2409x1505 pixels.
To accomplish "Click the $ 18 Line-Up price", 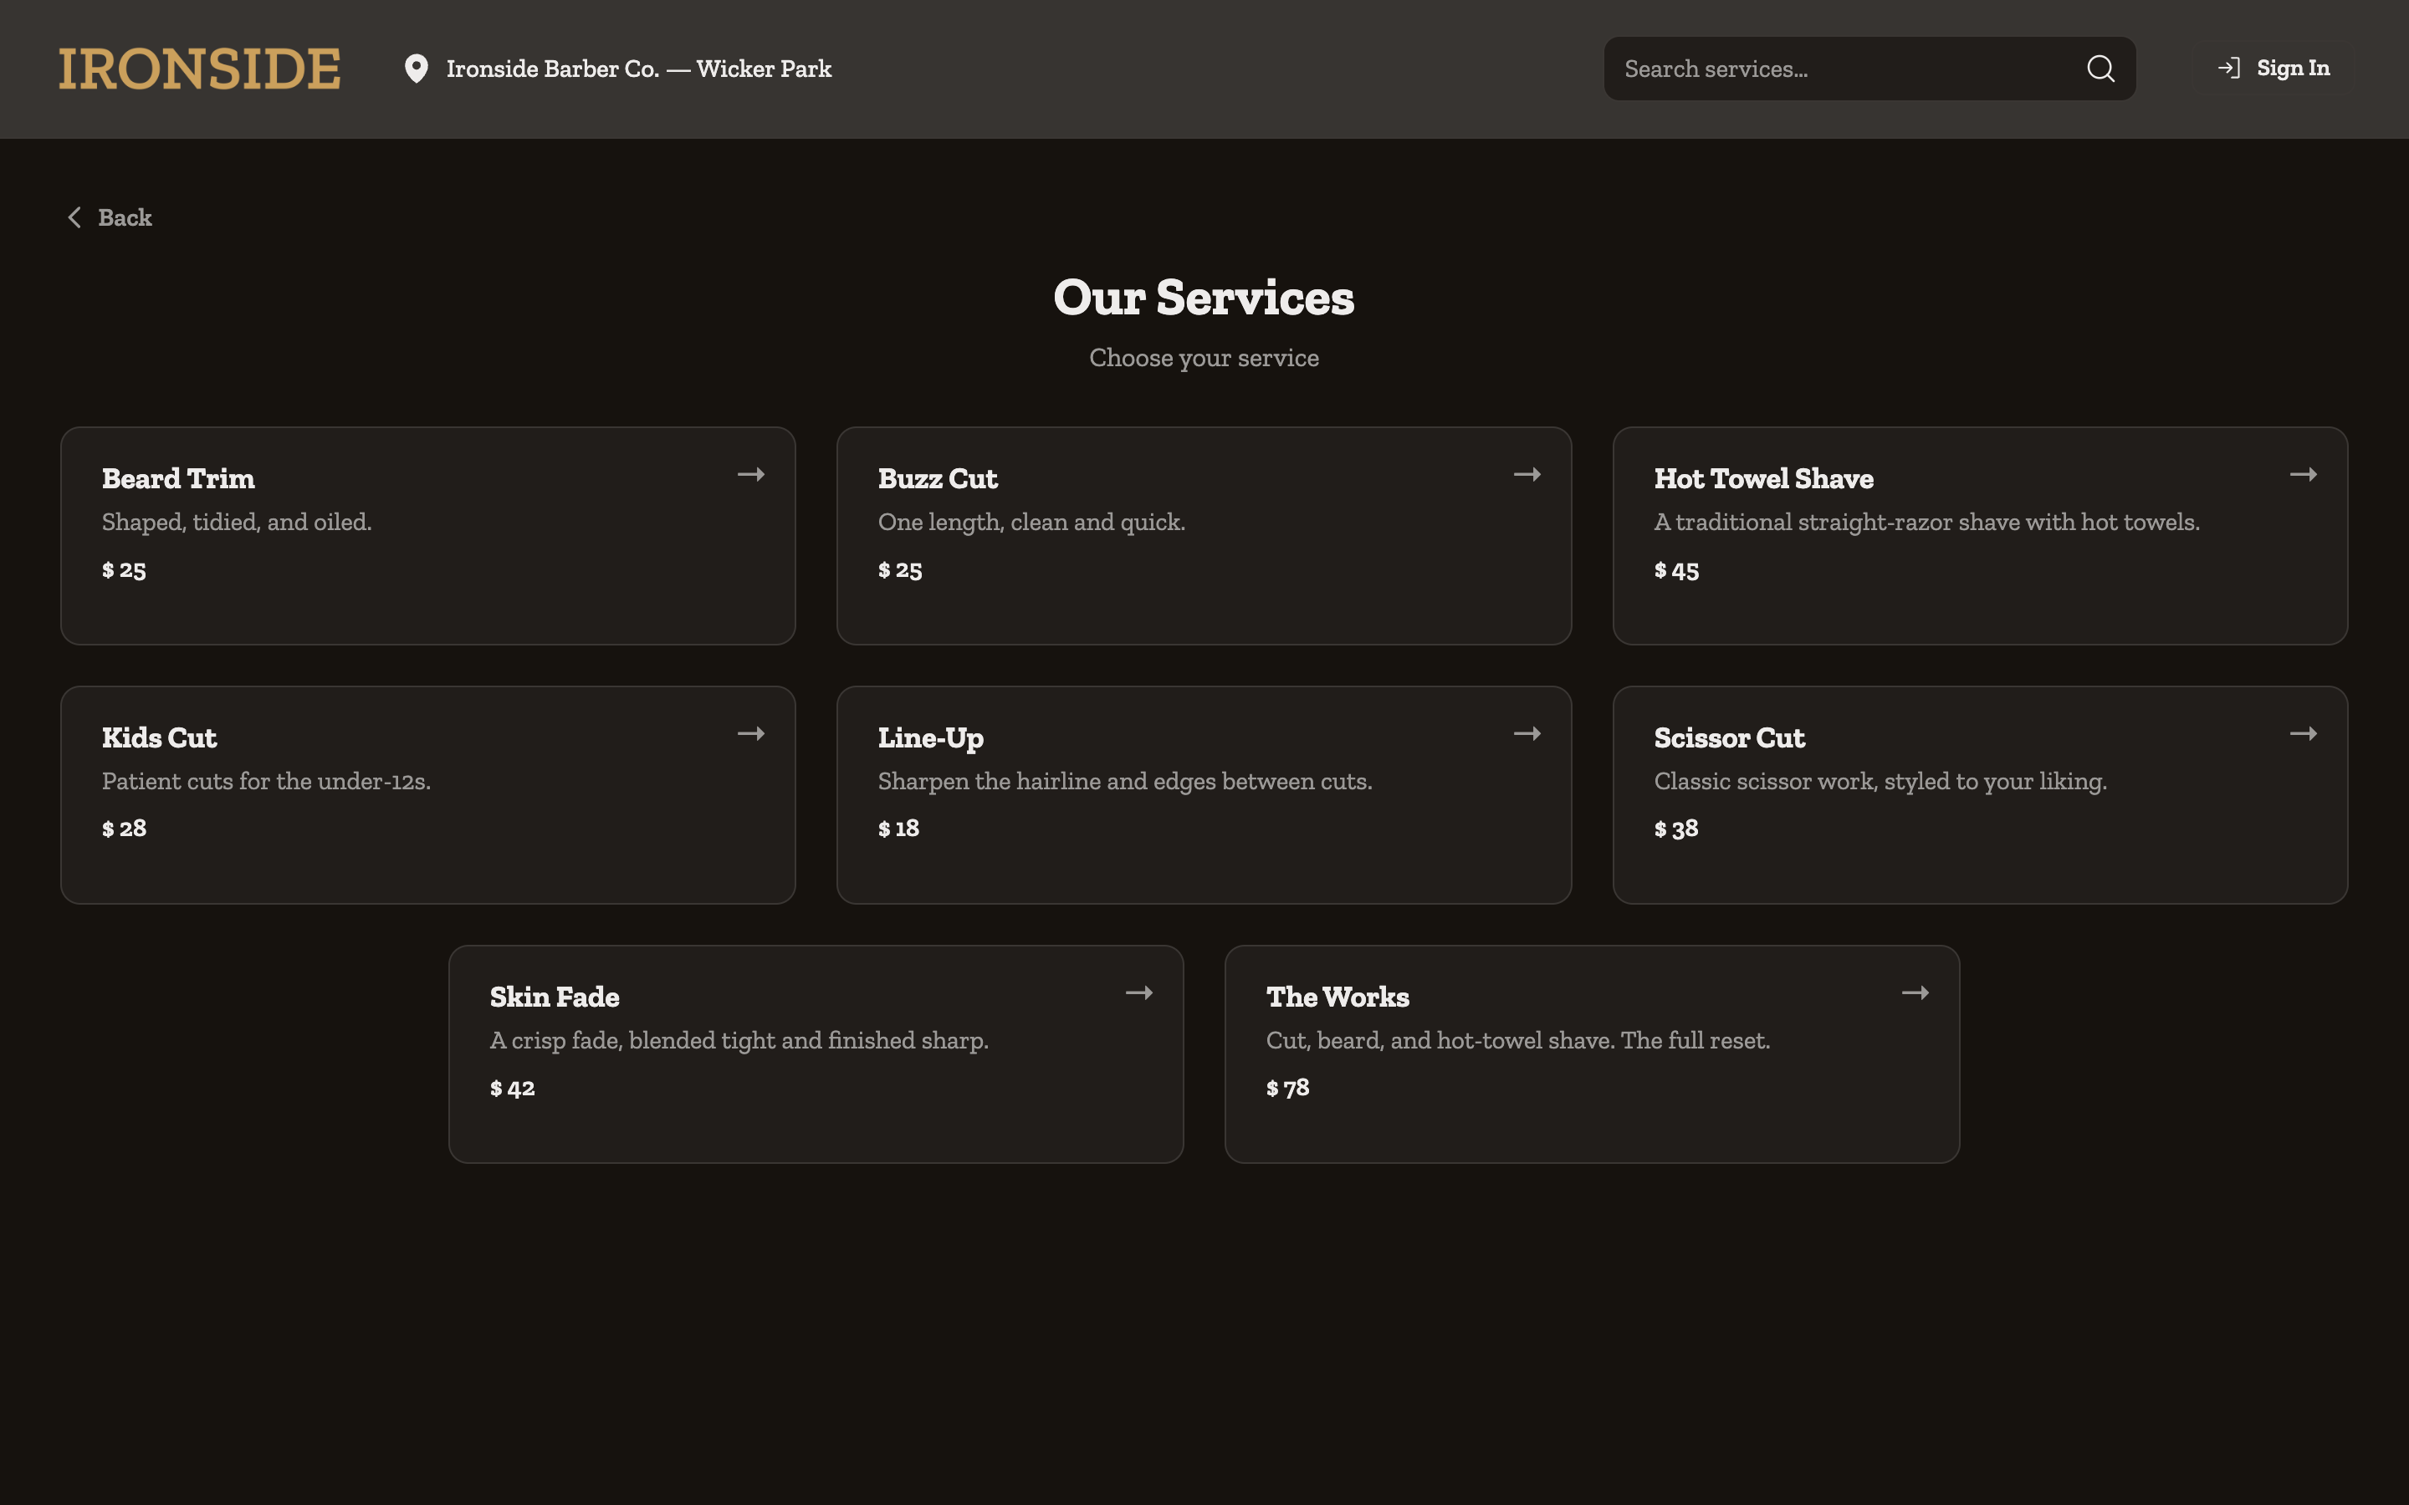I will coord(898,828).
